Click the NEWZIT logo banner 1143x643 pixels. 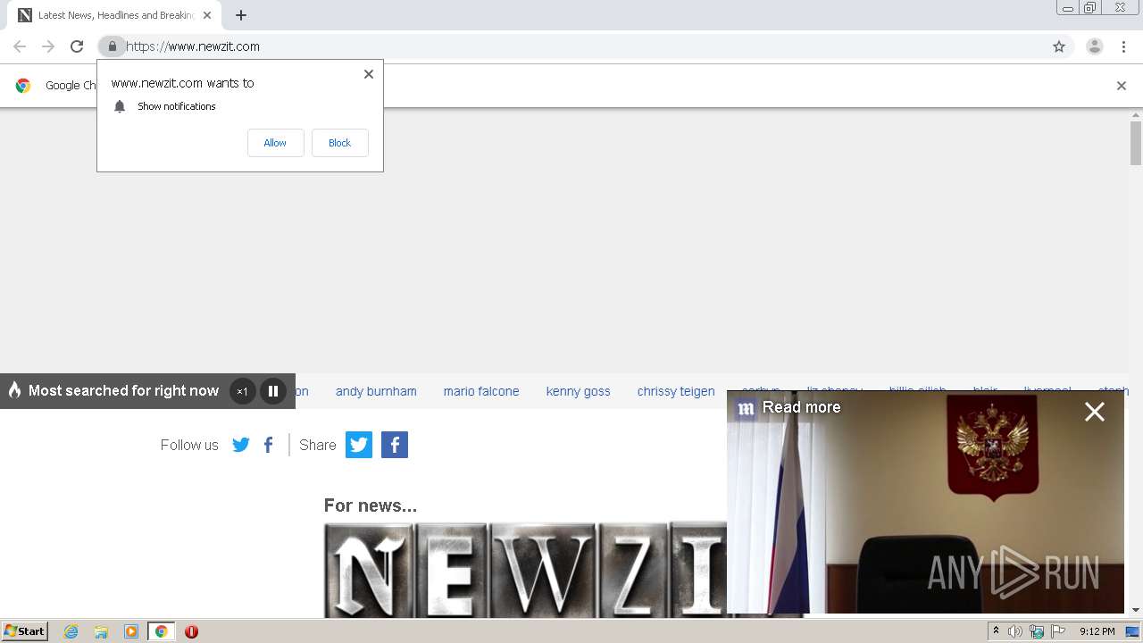pyautogui.click(x=525, y=571)
